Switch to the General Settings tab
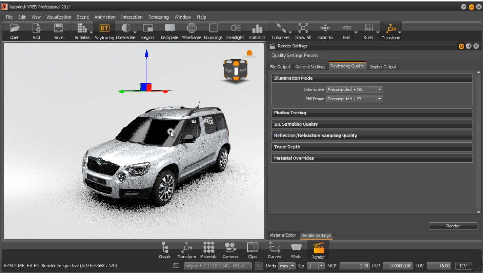Screen dimensions: 483x273 pos(310,67)
